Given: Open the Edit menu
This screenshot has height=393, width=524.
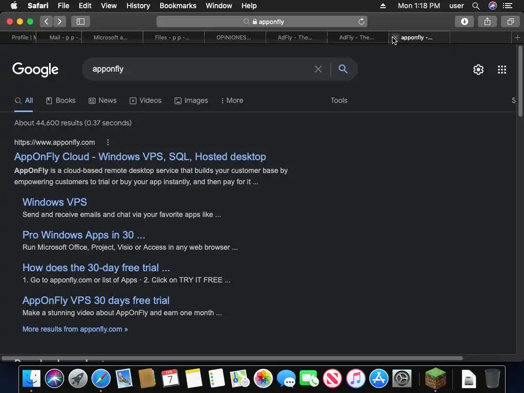Looking at the screenshot, I should click(85, 6).
